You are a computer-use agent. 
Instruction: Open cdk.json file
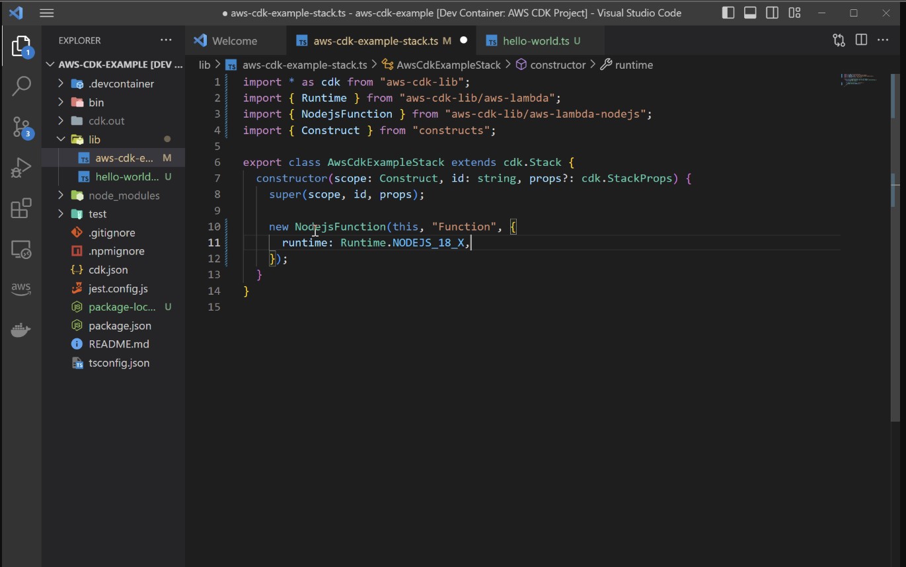point(114,270)
